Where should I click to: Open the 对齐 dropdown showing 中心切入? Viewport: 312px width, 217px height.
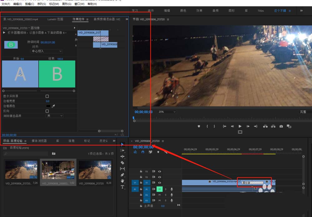[47, 51]
